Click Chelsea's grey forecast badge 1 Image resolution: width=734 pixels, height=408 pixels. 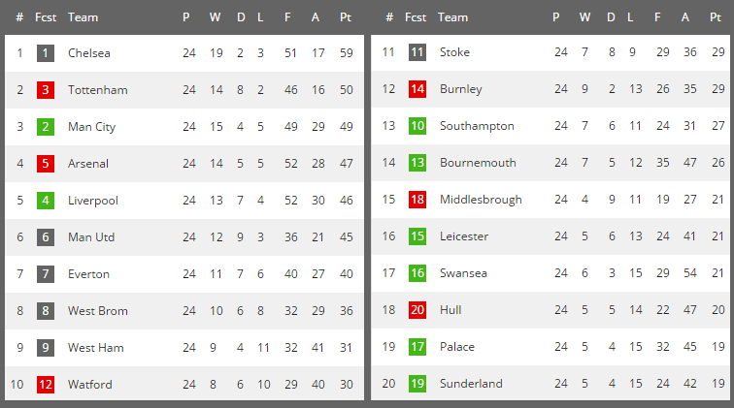pos(46,52)
